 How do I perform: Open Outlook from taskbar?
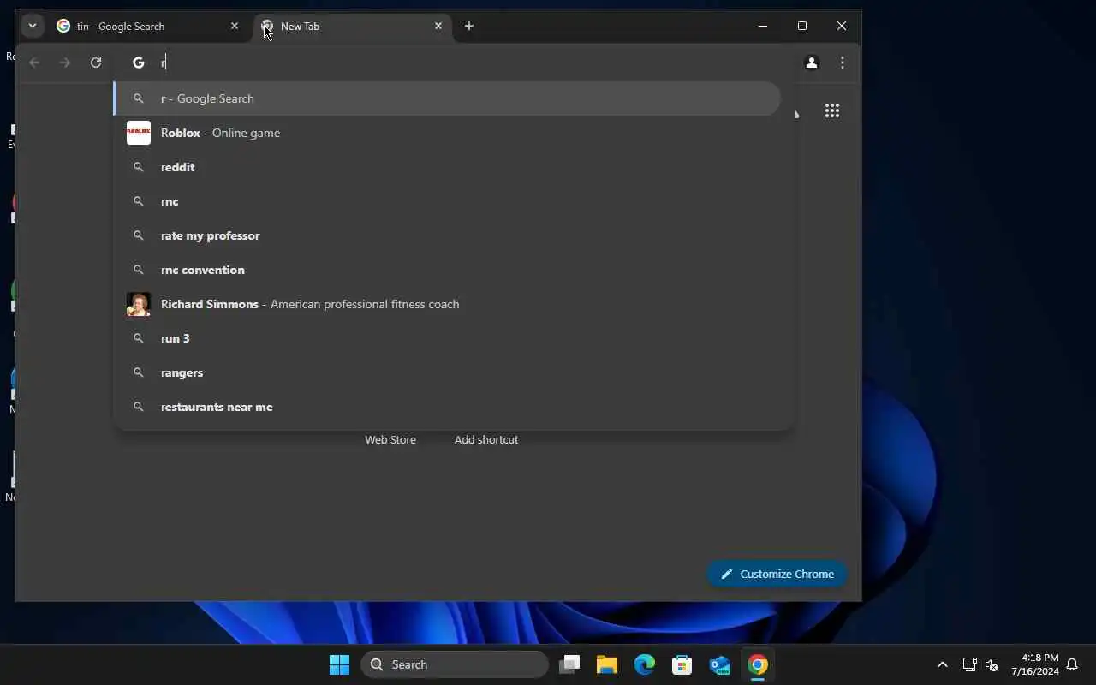(720, 664)
